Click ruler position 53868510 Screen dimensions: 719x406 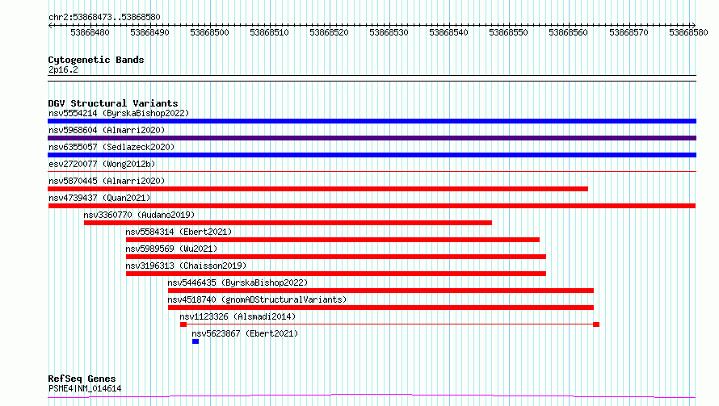tap(269, 32)
